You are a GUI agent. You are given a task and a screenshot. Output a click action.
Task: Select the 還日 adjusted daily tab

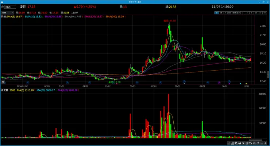pyautogui.click(x=230, y=13)
